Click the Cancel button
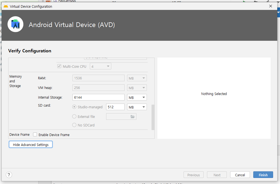The height and width of the screenshot is (184, 280). tap(240, 175)
